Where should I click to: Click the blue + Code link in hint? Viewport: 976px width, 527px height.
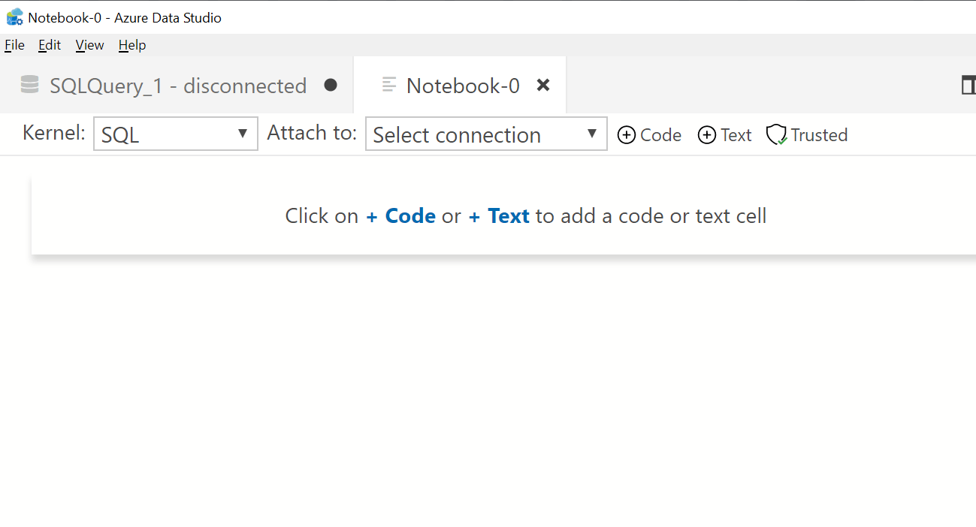point(401,216)
